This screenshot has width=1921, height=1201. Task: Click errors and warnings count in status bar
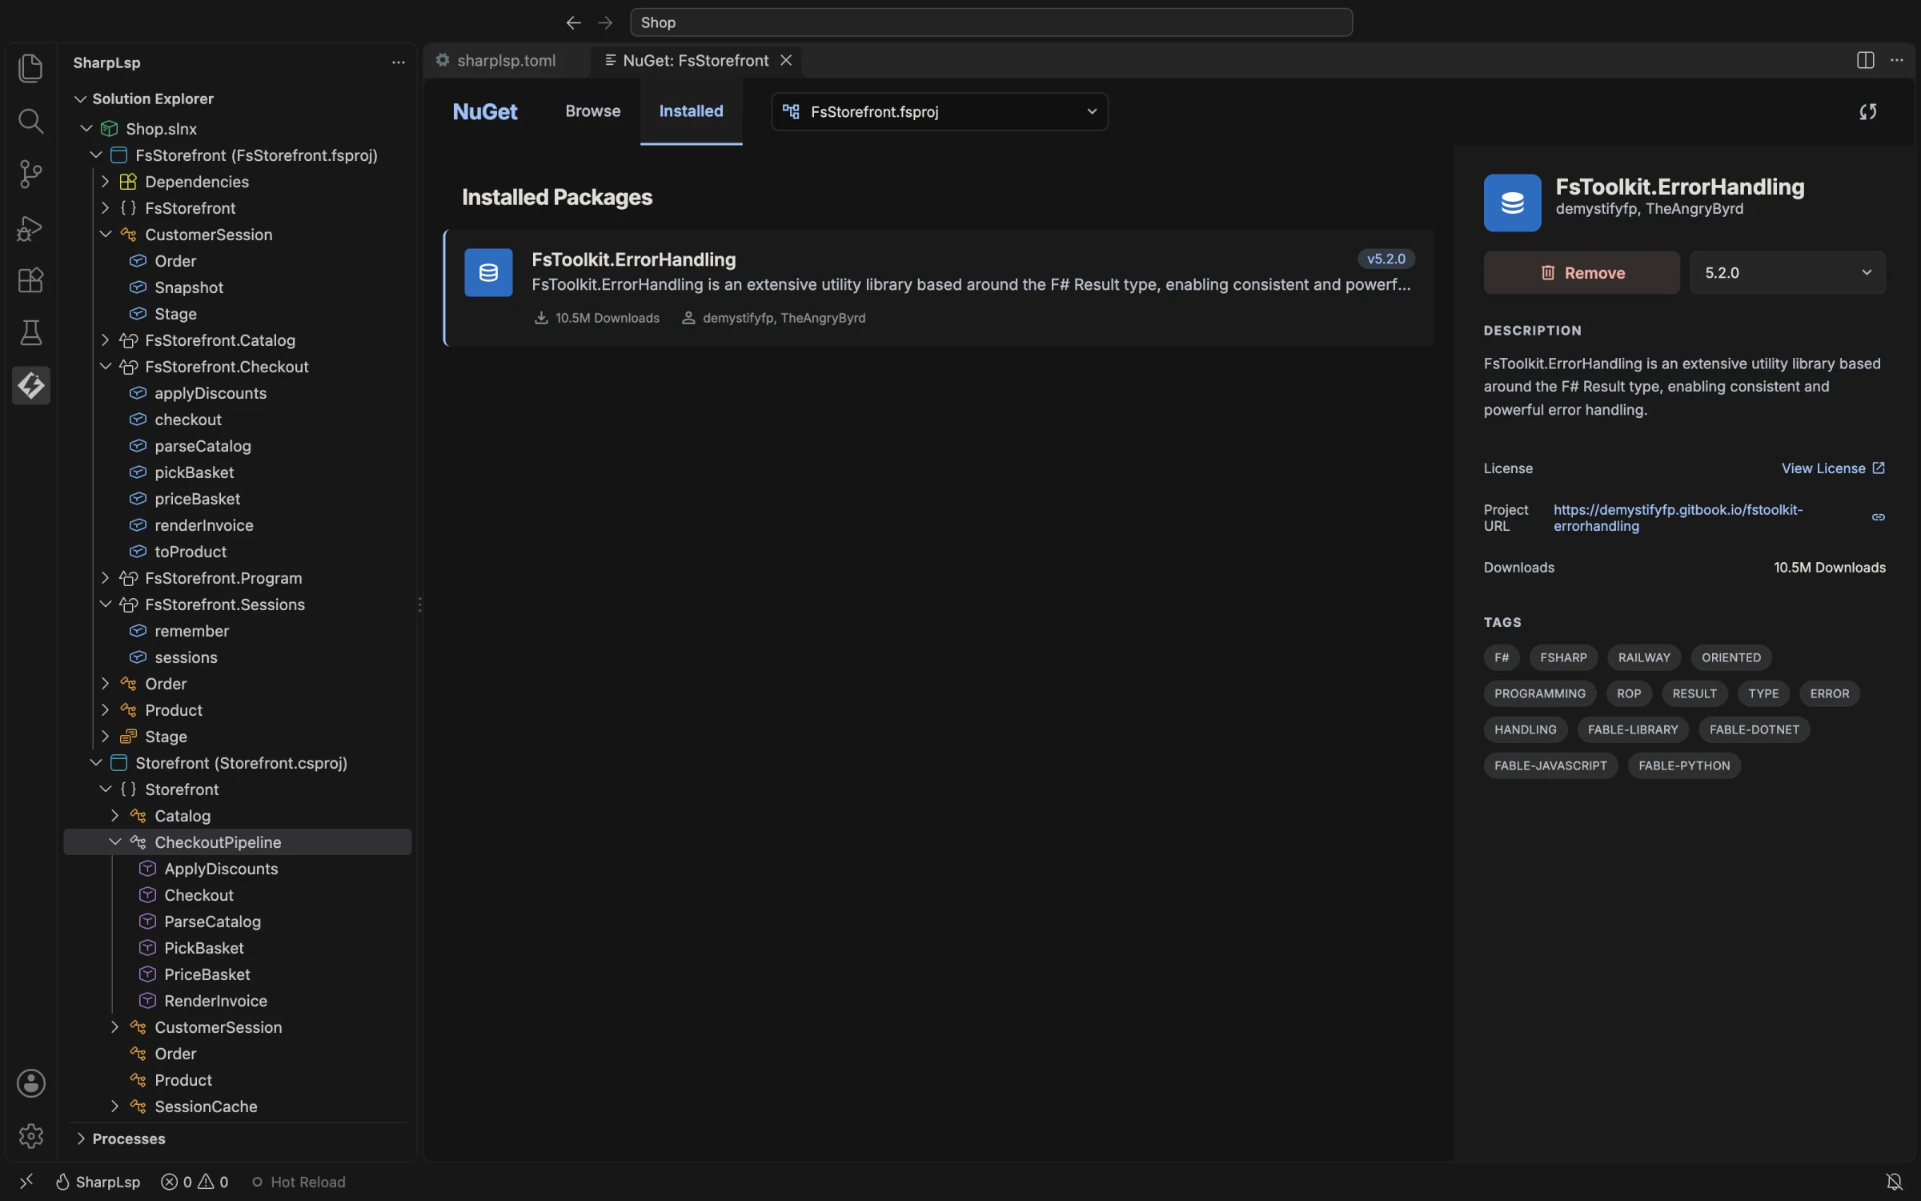195,1182
